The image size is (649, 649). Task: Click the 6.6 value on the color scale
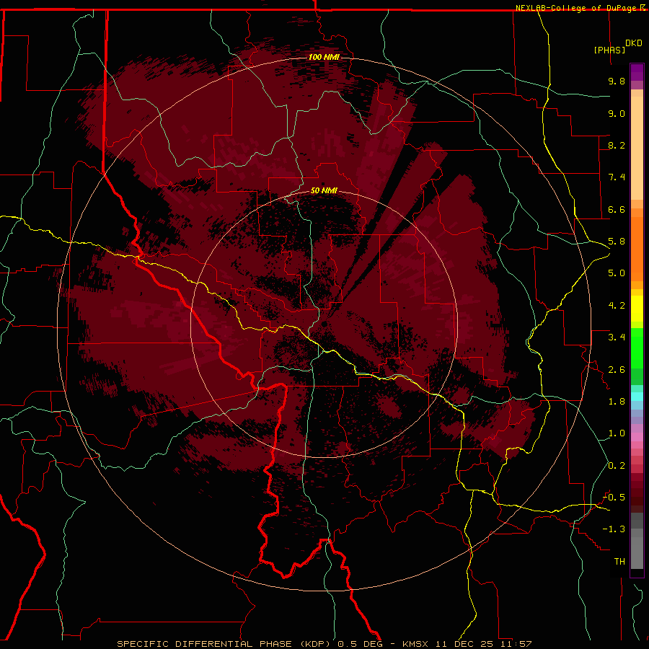point(617,209)
